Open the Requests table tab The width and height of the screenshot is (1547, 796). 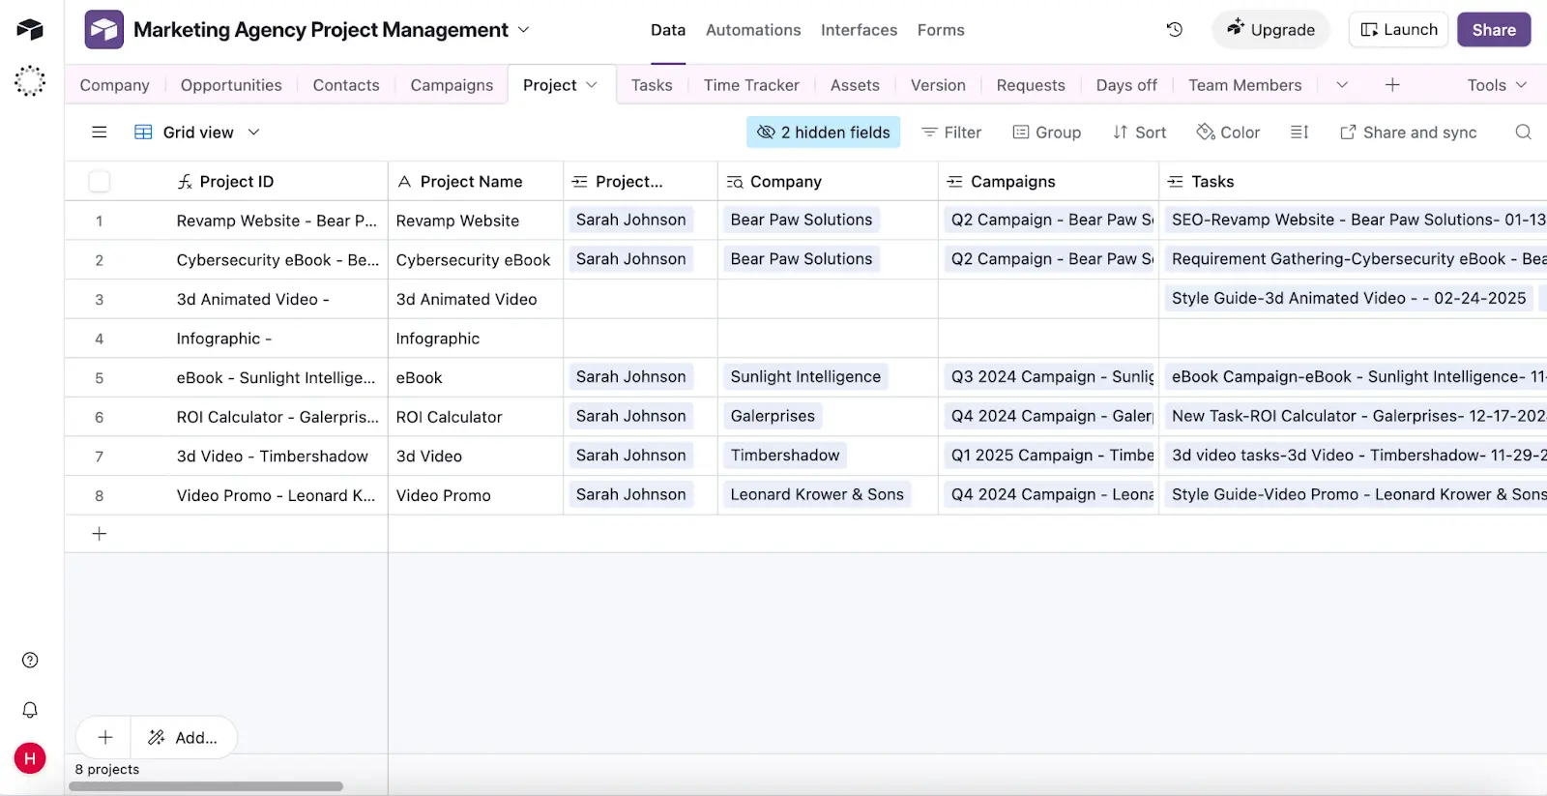pos(1031,85)
